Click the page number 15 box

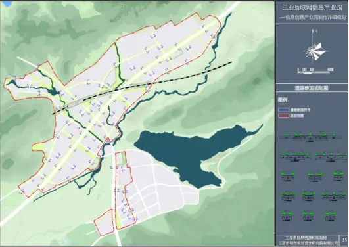(344, 240)
